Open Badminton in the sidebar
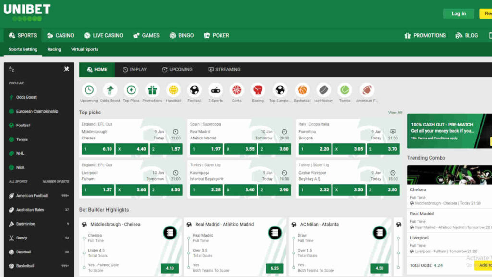The image size is (492, 277). coord(39,224)
